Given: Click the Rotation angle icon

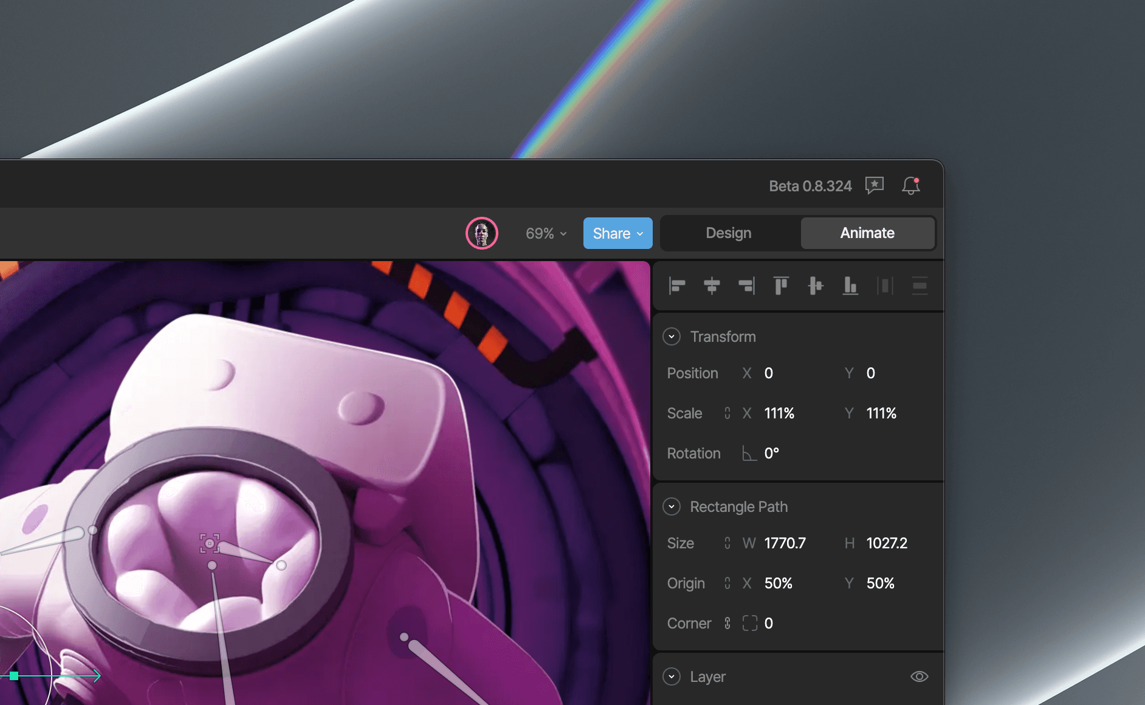Looking at the screenshot, I should pos(749,453).
